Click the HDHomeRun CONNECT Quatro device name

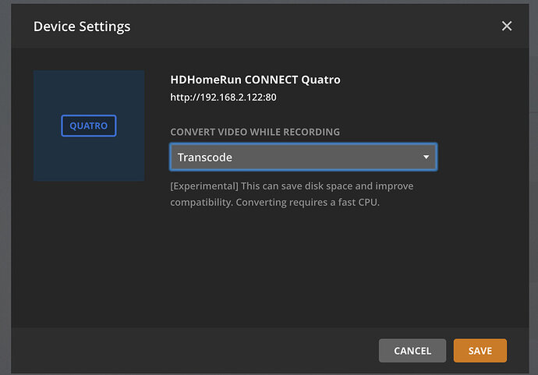click(255, 80)
